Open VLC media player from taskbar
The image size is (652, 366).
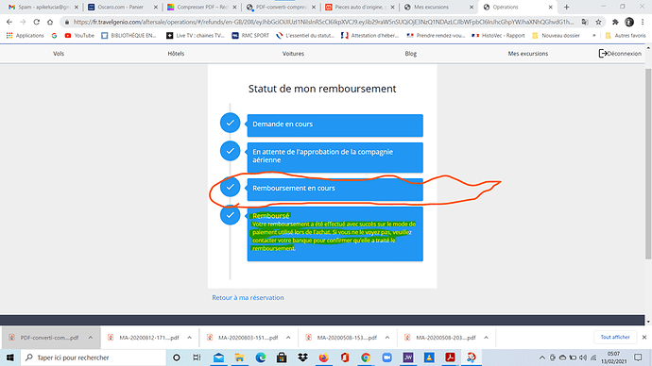429,358
